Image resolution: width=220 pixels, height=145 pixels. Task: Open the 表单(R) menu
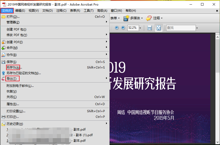click(75, 11)
